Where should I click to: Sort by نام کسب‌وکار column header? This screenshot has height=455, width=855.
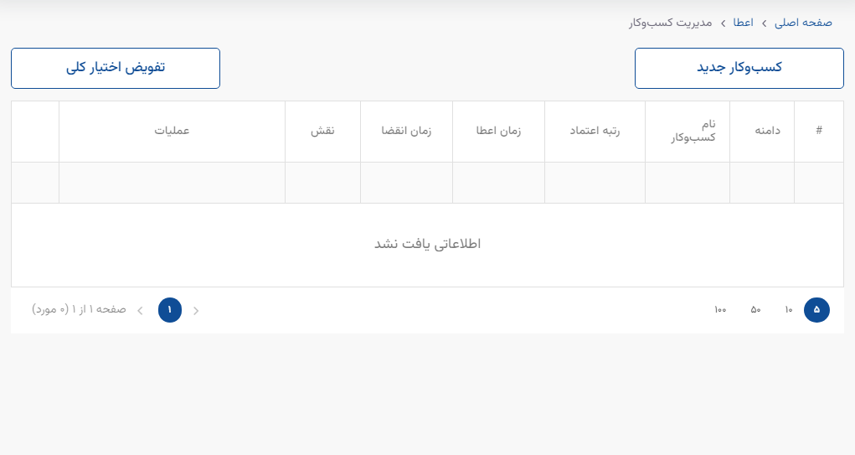click(x=693, y=131)
